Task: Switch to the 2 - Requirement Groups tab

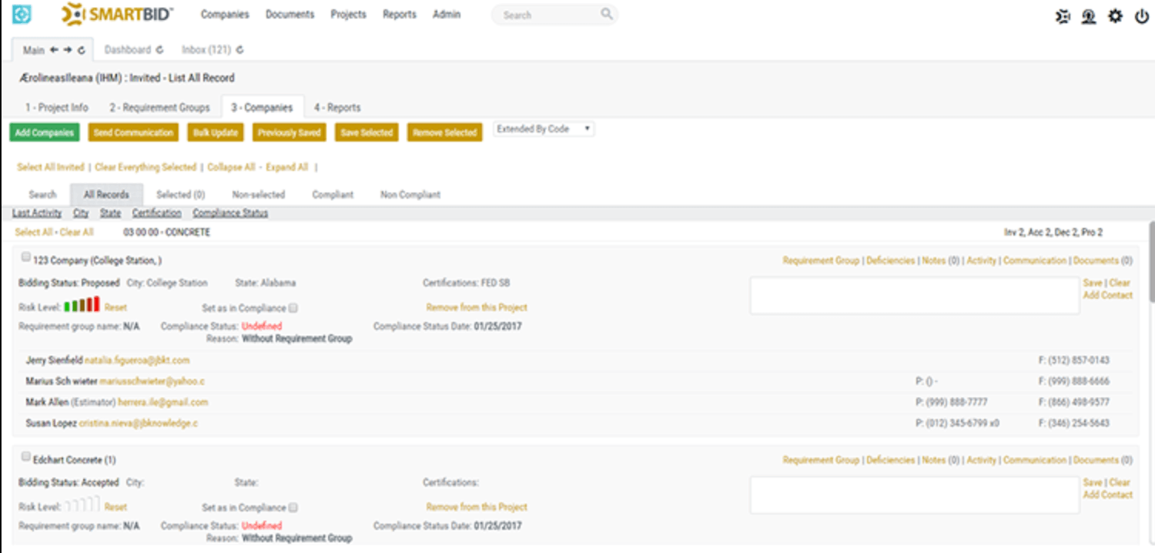Action: pyautogui.click(x=159, y=108)
